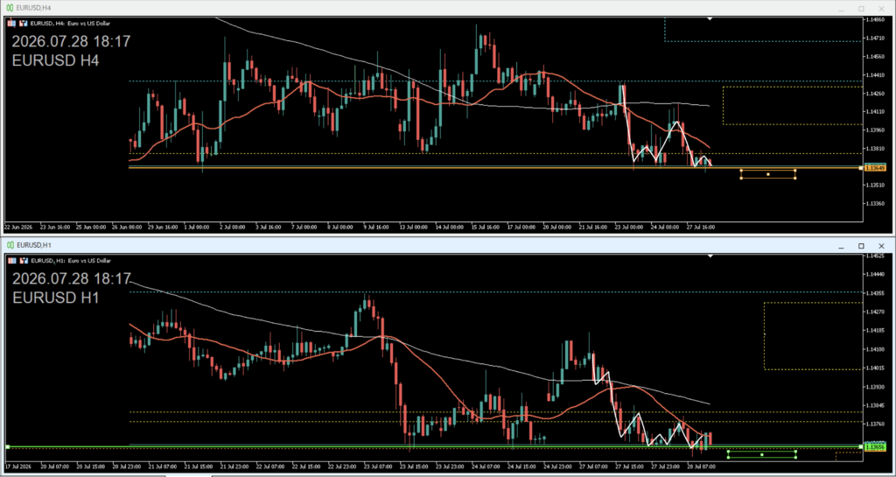Screen dimensions: 896x477
Task: Toggle the One Click Trading icon in H4 chart
Action: (24, 24)
